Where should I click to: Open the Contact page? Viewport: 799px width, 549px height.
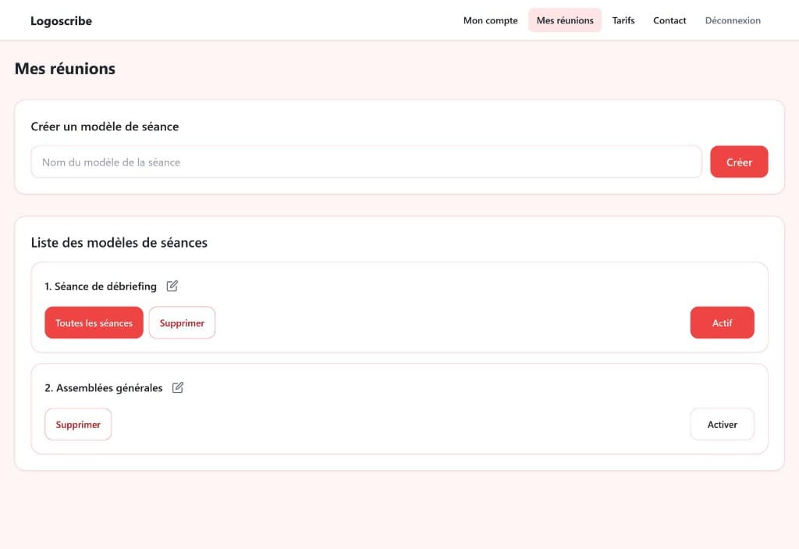669,20
